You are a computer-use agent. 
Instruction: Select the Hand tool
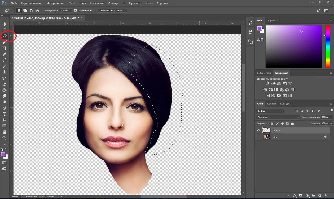5,132
